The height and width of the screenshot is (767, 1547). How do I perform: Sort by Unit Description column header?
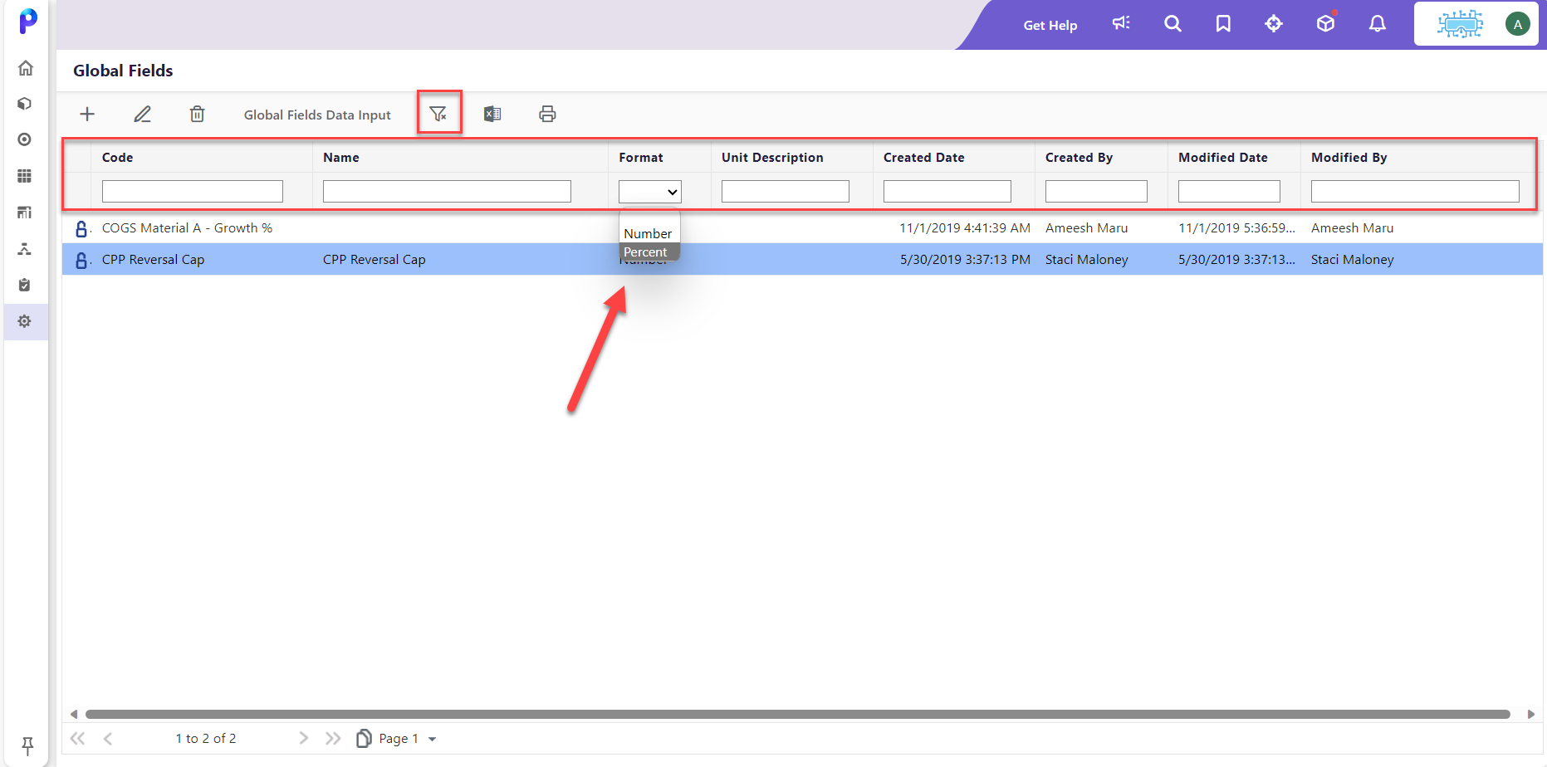[x=772, y=158]
